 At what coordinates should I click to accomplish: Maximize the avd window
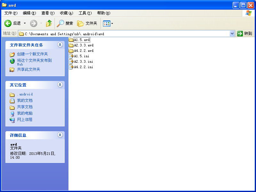243,5
